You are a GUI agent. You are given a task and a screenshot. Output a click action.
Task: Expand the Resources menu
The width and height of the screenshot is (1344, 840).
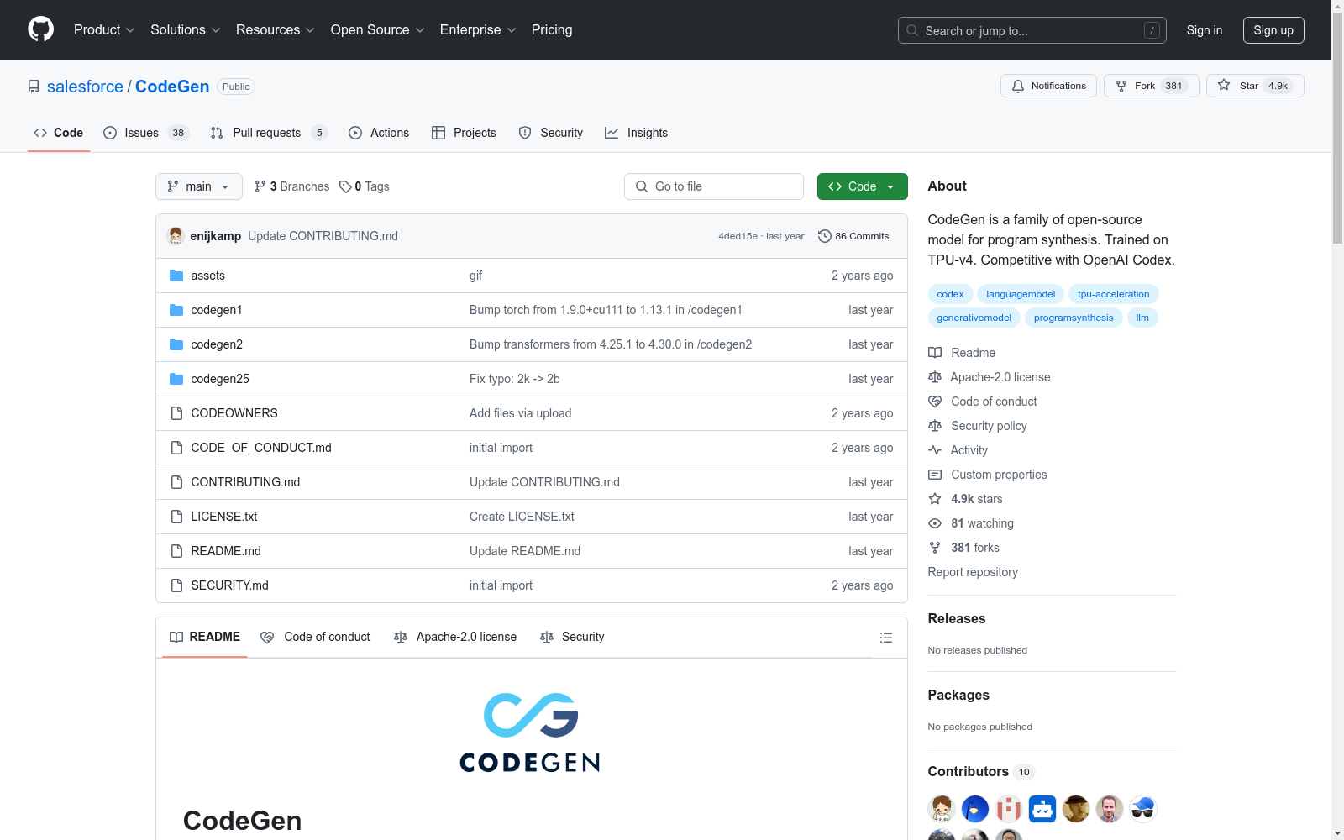(x=275, y=29)
